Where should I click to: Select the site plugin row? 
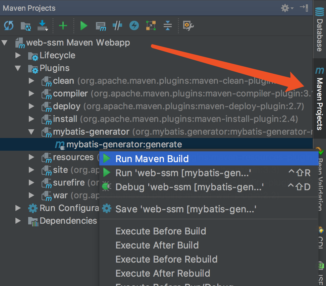click(50, 170)
